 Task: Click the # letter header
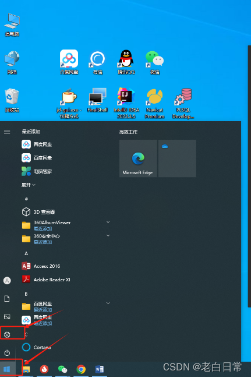tap(26, 199)
